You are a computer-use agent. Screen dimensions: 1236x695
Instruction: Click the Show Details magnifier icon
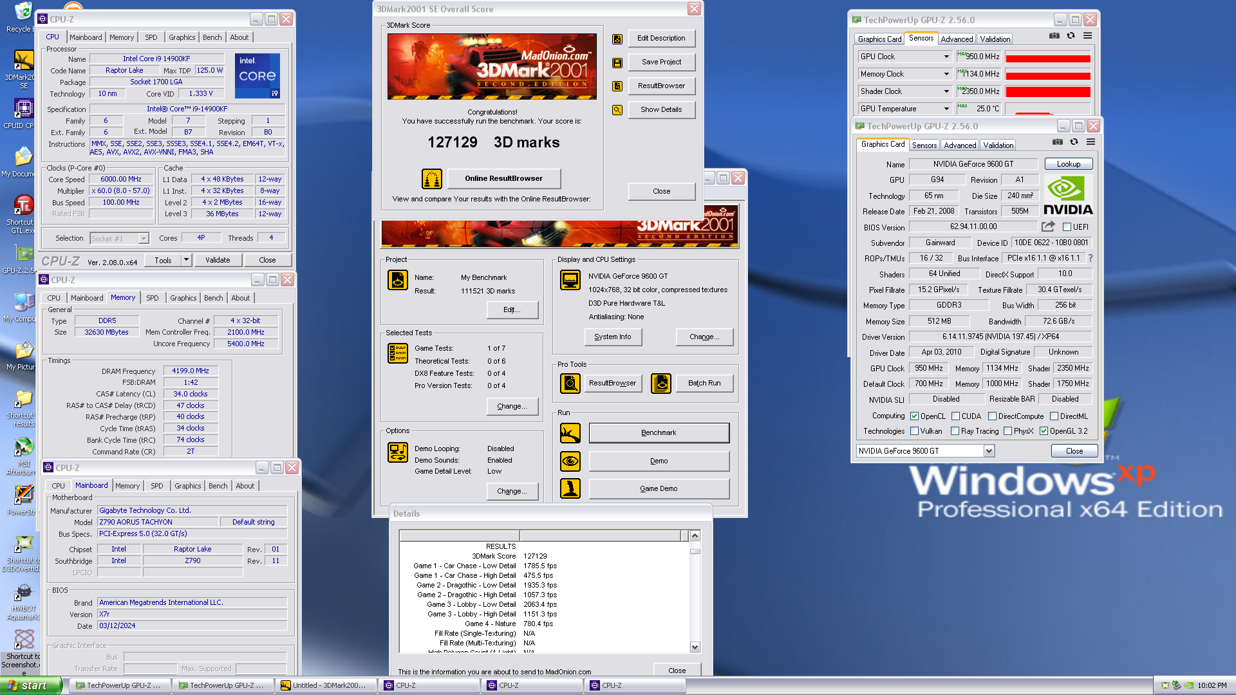click(617, 110)
